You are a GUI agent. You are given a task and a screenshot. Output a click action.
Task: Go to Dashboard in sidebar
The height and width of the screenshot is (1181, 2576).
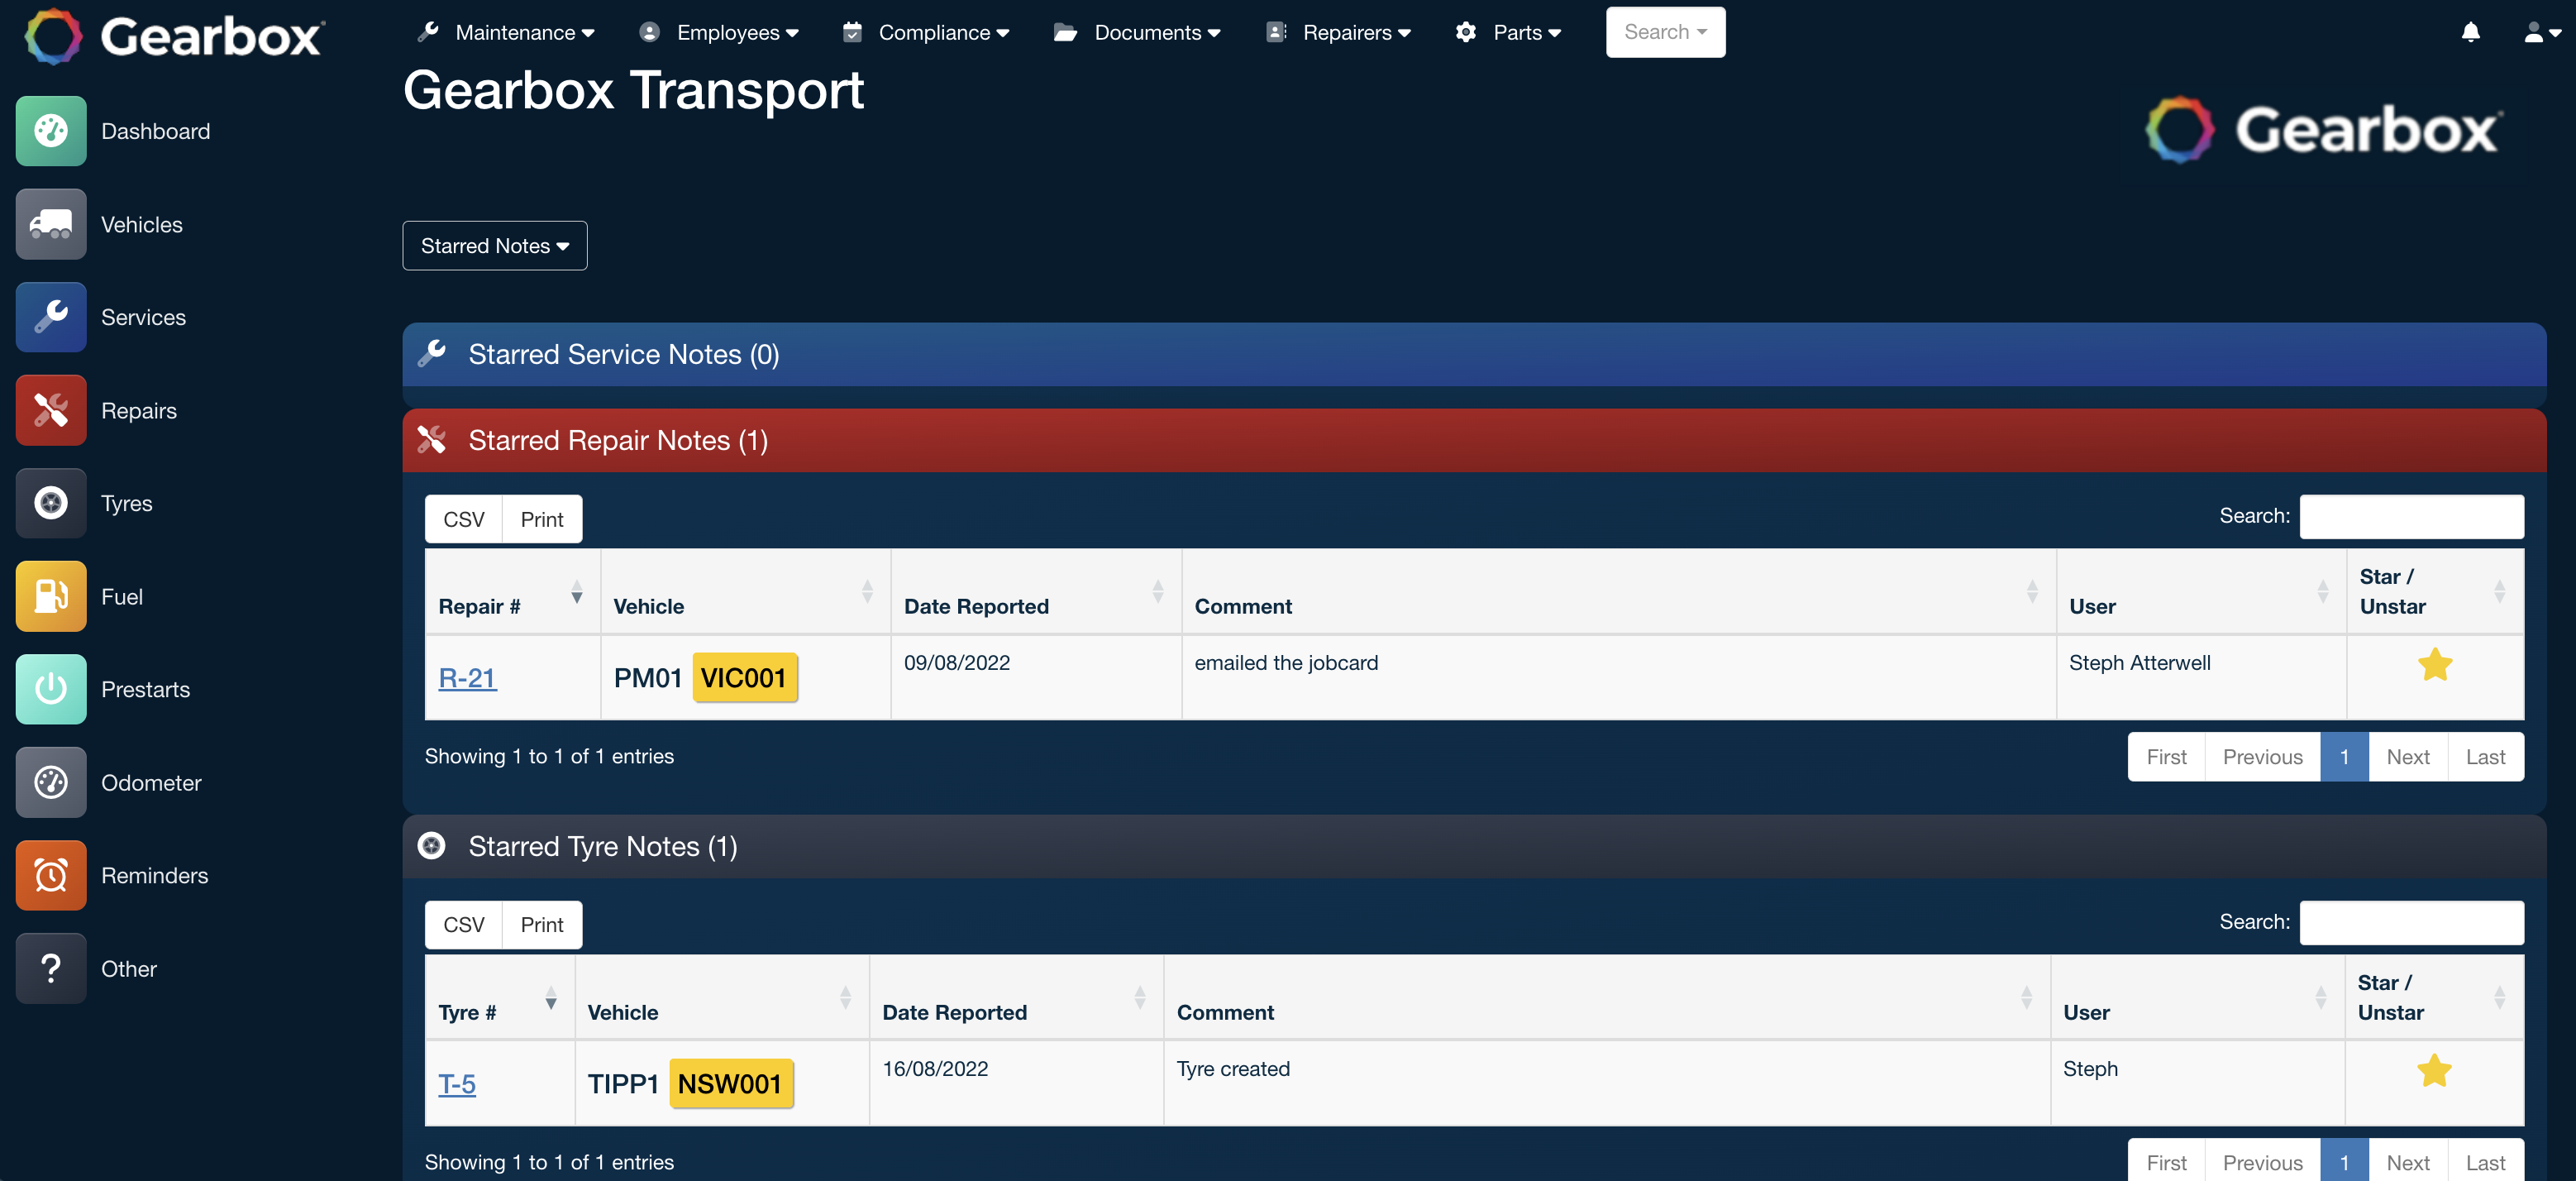(x=155, y=131)
